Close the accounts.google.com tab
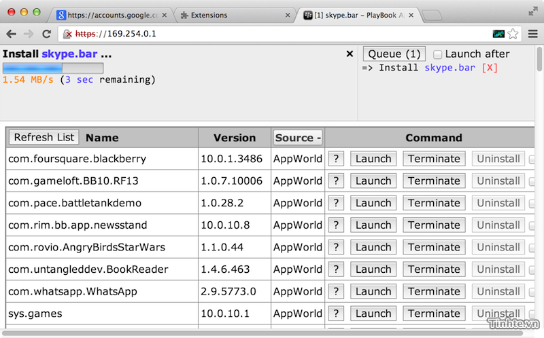544x338 pixels. pyautogui.click(x=165, y=15)
